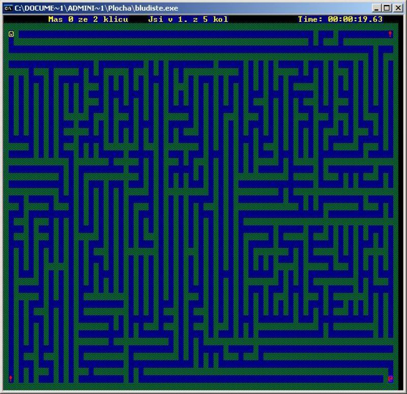407x394 pixels.
Task: Click the 'Mas 0 ze 2 klicu' key counter
Action: [x=88, y=19]
